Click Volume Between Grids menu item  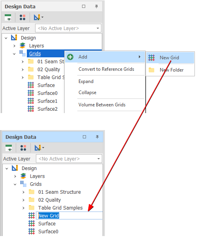(x=102, y=105)
